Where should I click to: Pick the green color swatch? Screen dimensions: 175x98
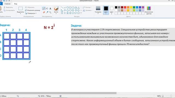(134, 7)
